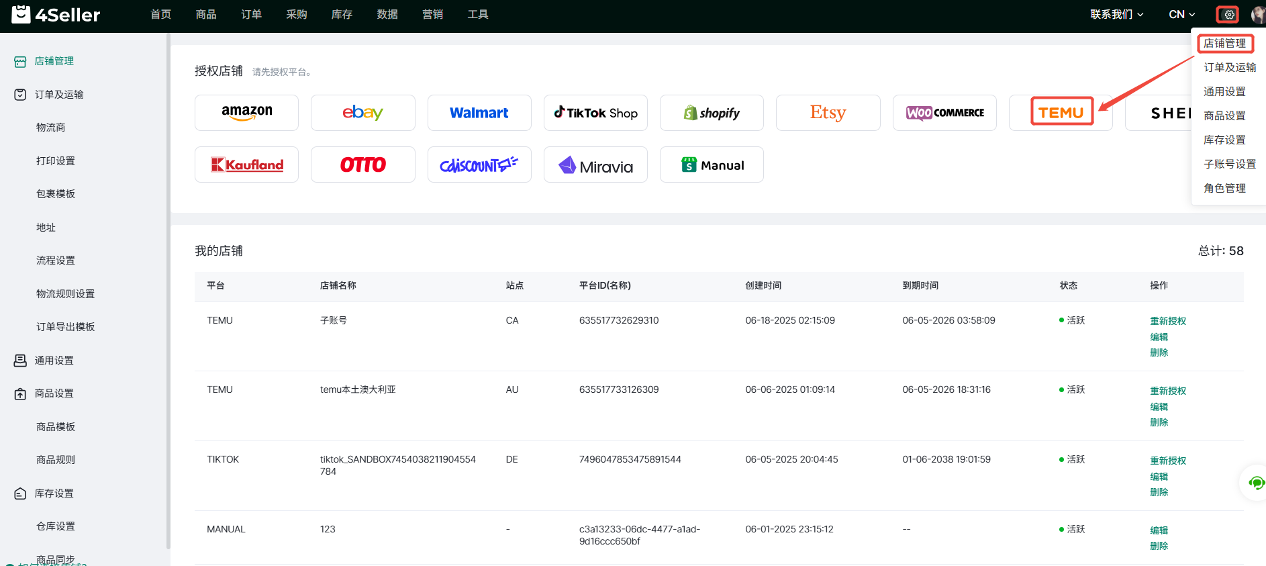Viewport: 1266px width, 566px height.
Task: Click the 4Seller logo
Action: click(x=56, y=14)
